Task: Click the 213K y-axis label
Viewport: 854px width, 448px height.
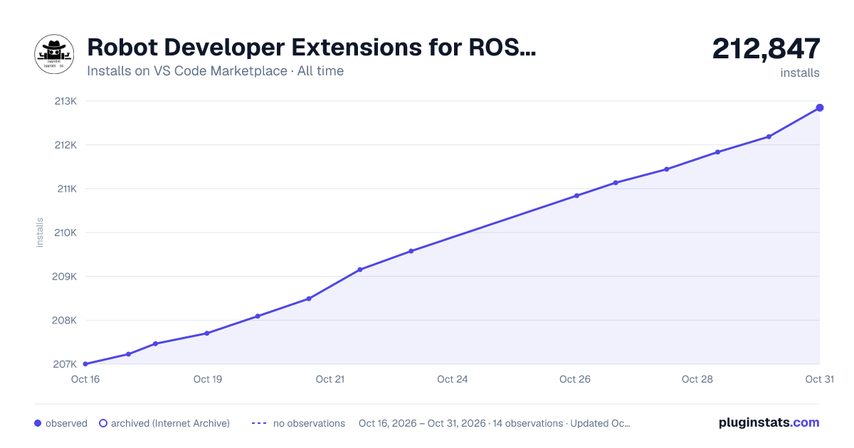Action: point(65,101)
